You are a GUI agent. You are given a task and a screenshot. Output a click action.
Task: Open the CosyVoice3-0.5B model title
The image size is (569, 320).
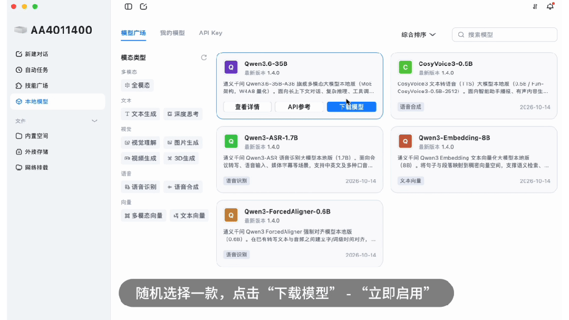(446, 63)
